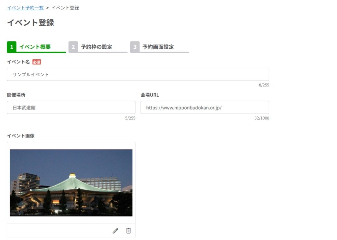Click the Budokan event image thumbnail
Viewport: 337px width, 240px height.
[x=71, y=183]
